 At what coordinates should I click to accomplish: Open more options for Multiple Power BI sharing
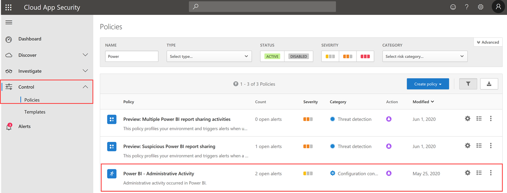point(491,119)
